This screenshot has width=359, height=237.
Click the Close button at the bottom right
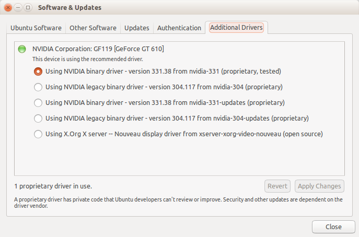click(333, 227)
